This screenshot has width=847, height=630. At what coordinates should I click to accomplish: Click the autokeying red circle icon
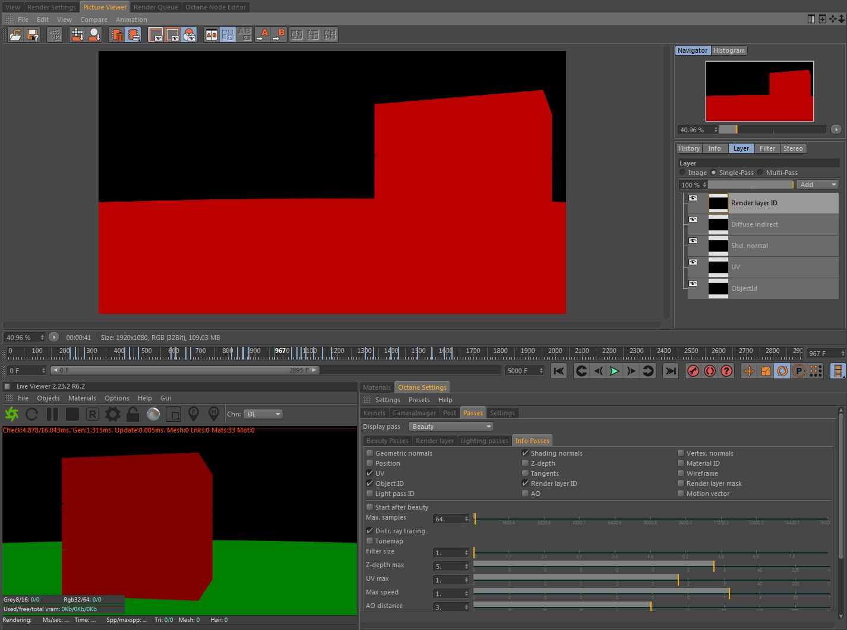coord(710,371)
